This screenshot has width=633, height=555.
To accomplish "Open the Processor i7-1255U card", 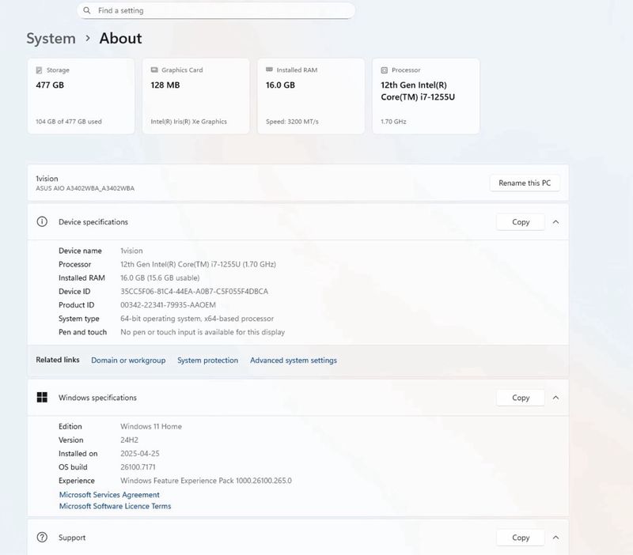I will (426, 96).
